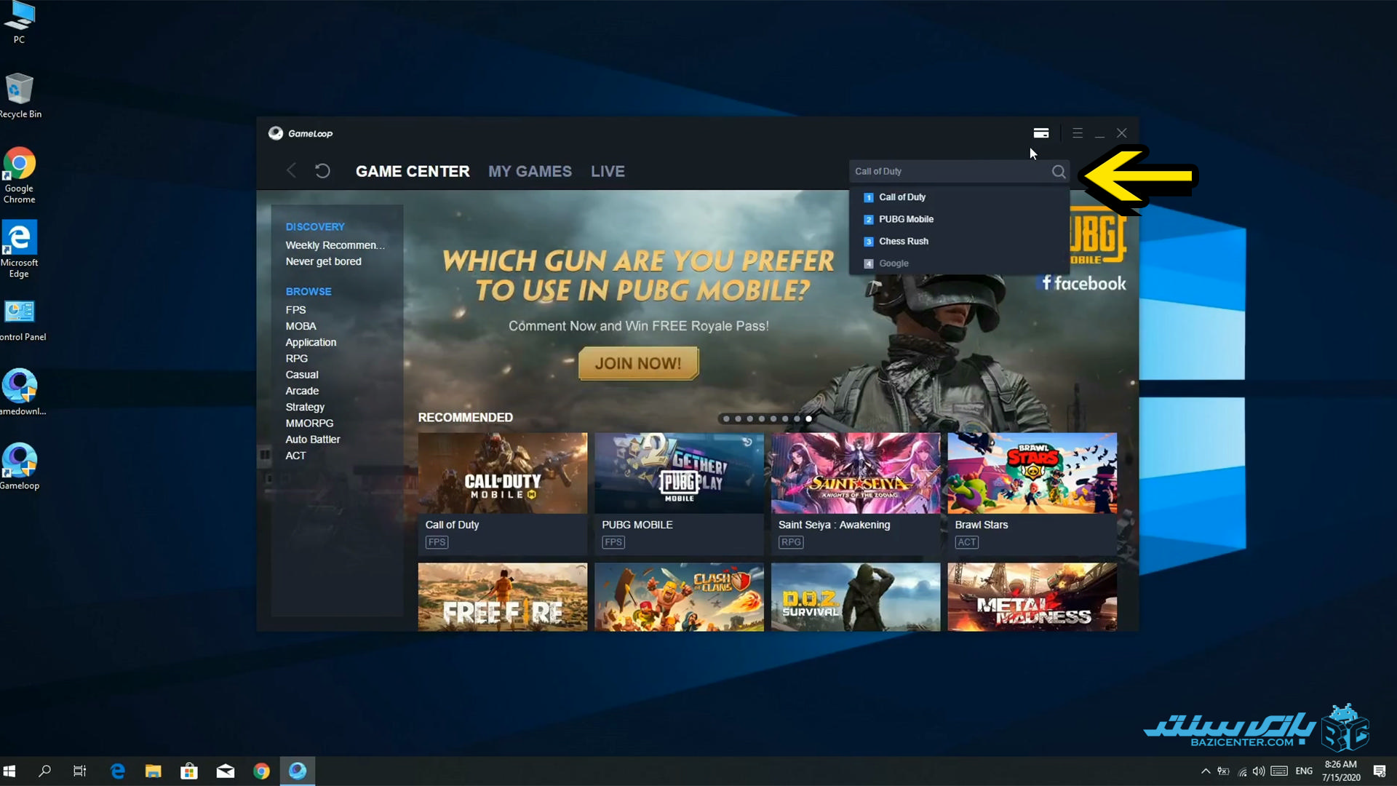Viewport: 1397px width, 786px height.
Task: Select Call of Duty from search suggestions
Action: pos(901,196)
